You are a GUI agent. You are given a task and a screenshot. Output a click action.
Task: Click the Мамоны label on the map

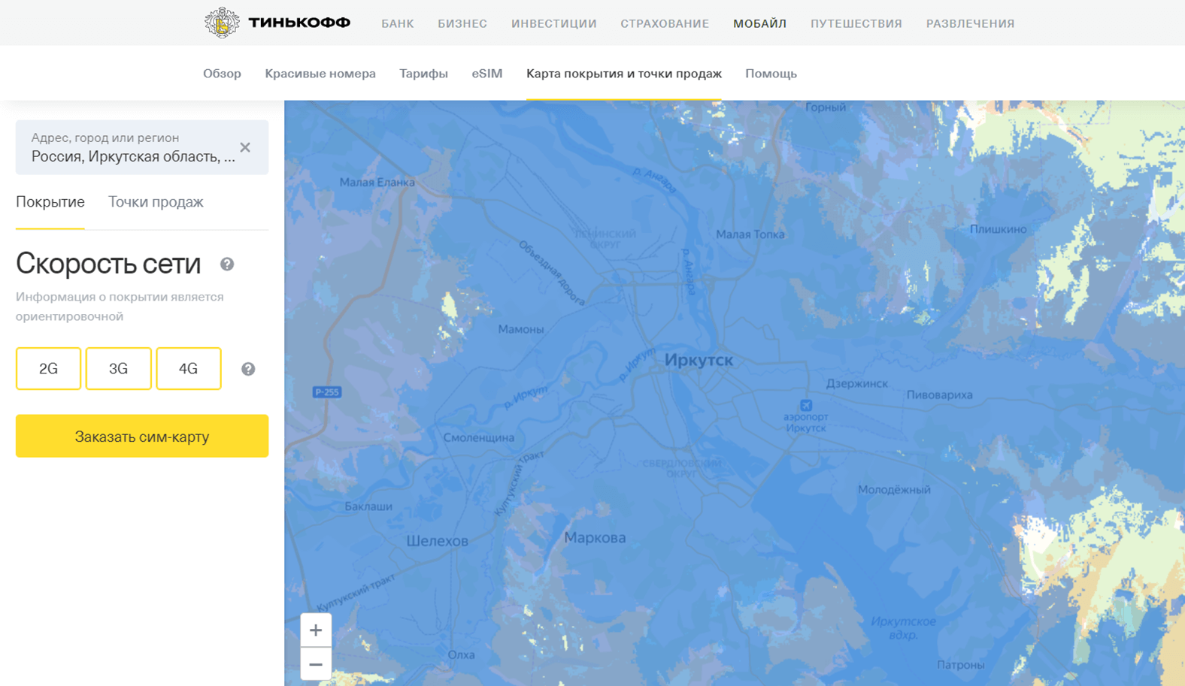click(x=520, y=329)
